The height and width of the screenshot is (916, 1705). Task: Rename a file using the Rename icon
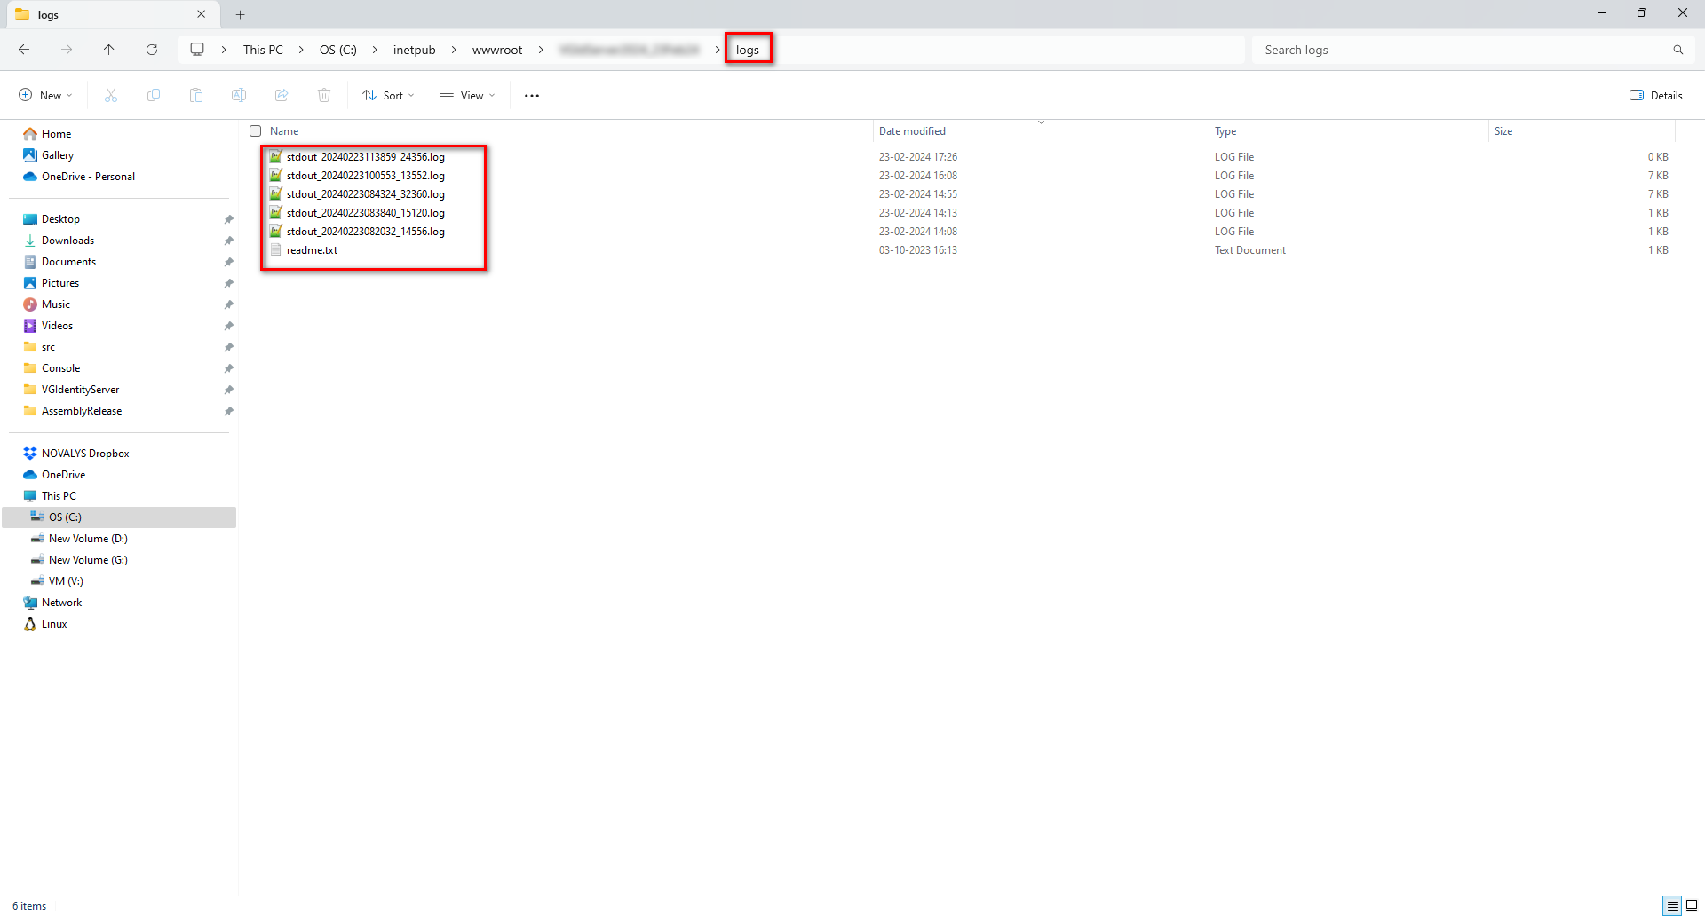click(238, 95)
